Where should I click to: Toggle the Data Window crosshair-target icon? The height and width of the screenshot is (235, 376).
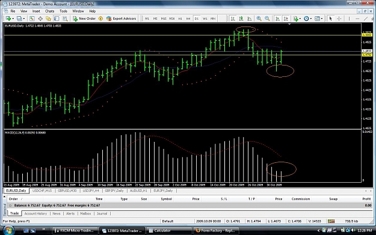[40, 19]
